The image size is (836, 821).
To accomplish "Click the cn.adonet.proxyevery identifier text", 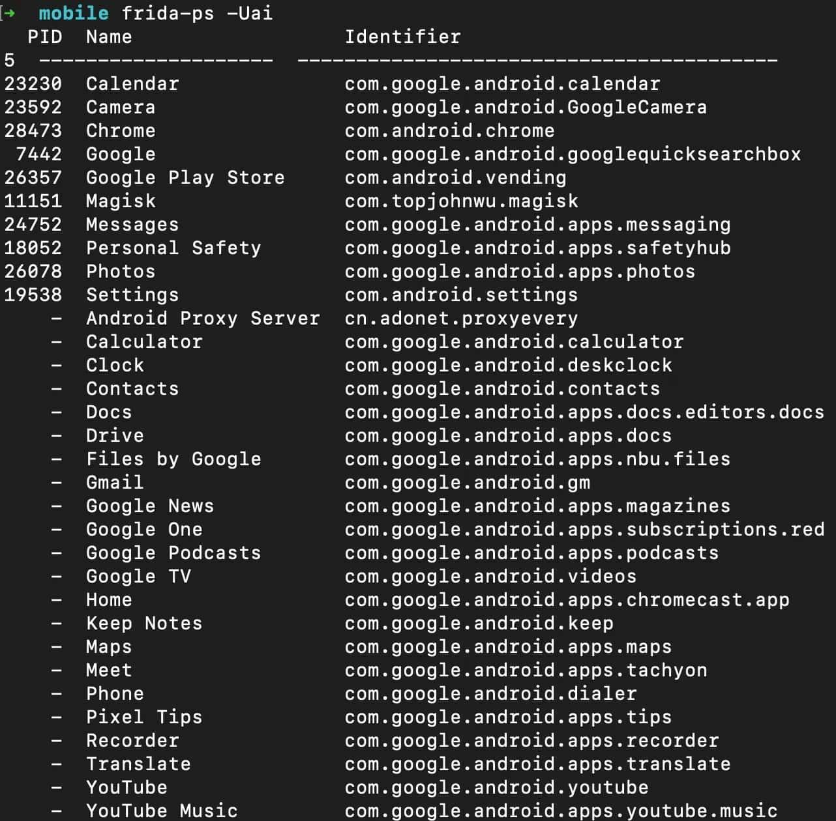I will coord(461,318).
